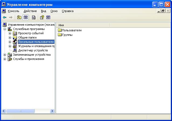Click the Общие папки shared folder icon

[15, 37]
